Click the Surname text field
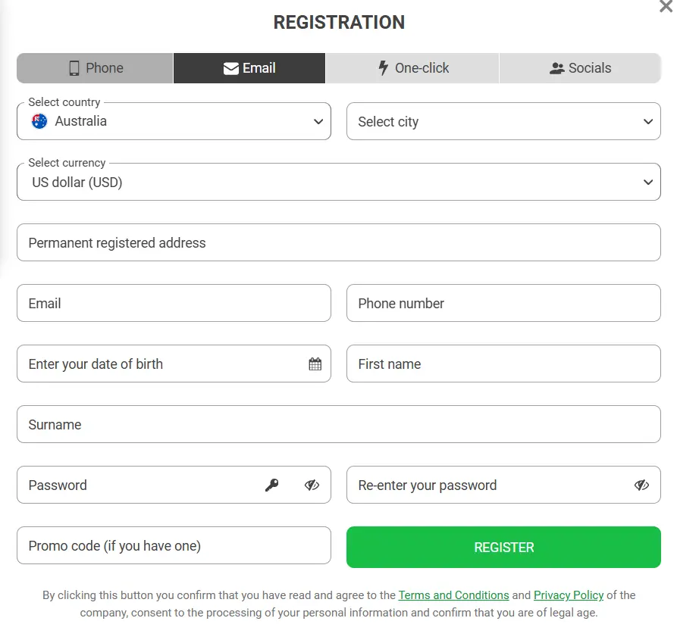The height and width of the screenshot is (643, 677). [x=338, y=425]
